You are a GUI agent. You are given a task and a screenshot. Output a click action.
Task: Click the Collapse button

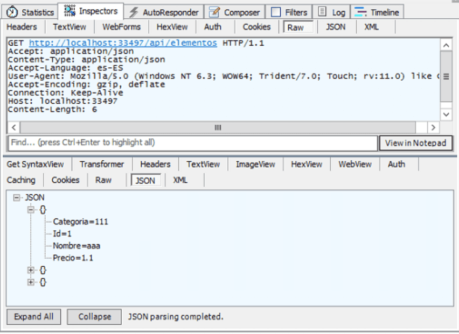tap(94, 316)
